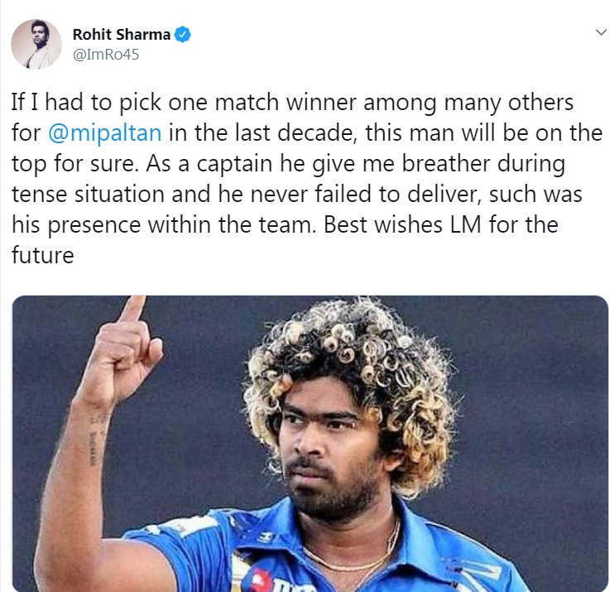This screenshot has height=592, width=610.
Task: Click the blue verified badge
Action: [182, 35]
